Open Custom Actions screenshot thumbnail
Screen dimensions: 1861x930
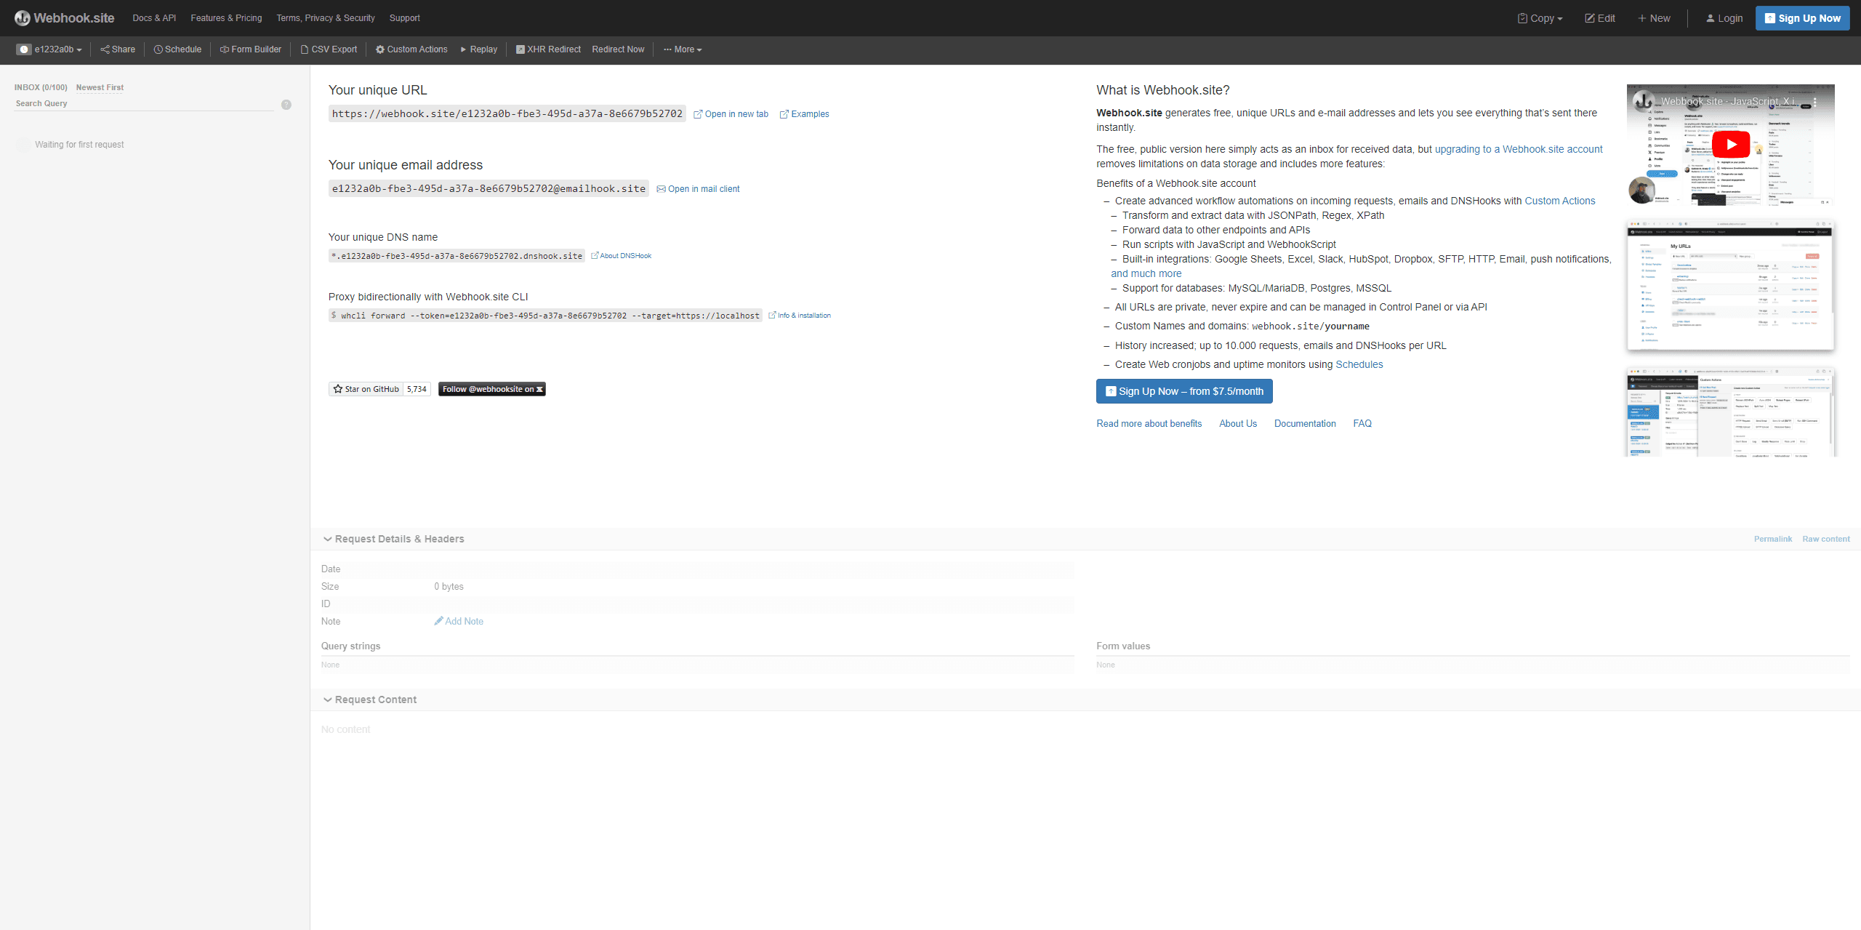tap(1730, 412)
